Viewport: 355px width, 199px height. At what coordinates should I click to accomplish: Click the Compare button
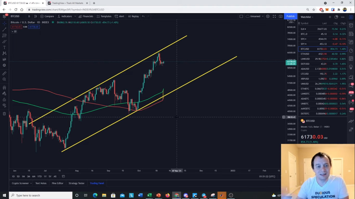pyautogui.click(x=47, y=16)
